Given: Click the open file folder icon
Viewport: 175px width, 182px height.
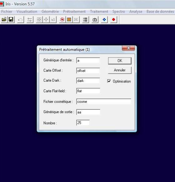Looking at the screenshot, I should pos(4,20).
